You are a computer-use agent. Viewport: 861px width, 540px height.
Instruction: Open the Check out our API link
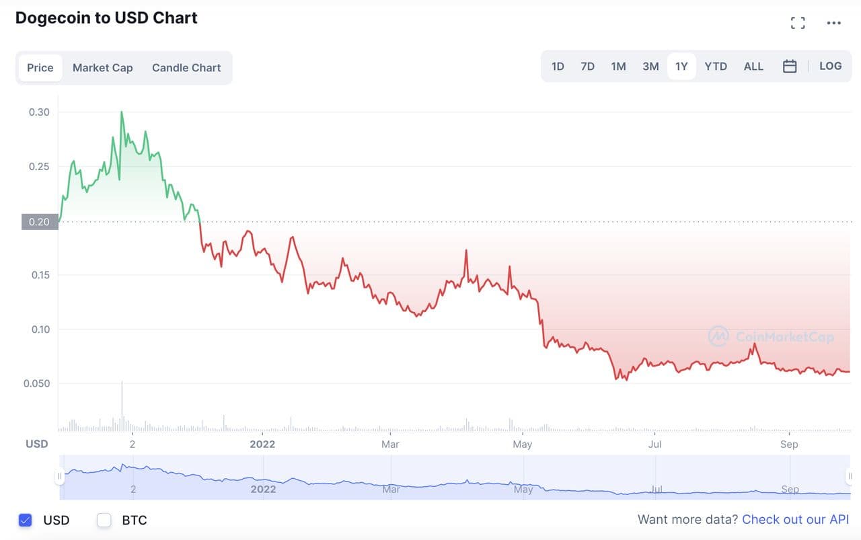point(795,520)
